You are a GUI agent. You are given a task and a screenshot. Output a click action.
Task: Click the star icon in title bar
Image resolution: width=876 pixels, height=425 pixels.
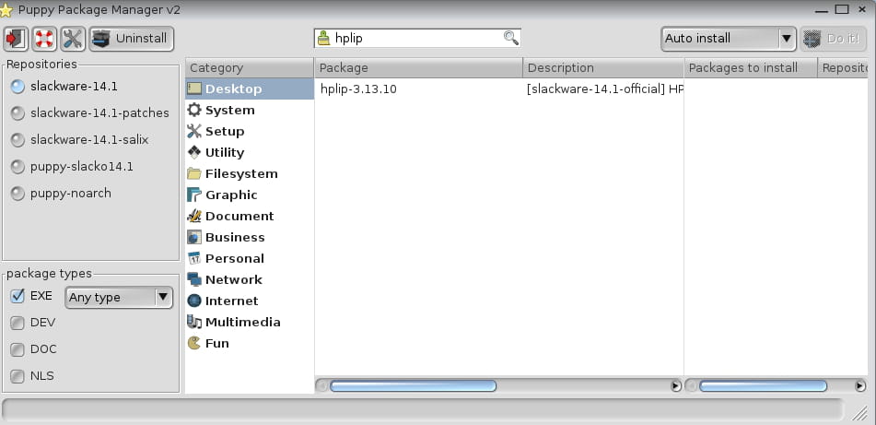(6, 10)
